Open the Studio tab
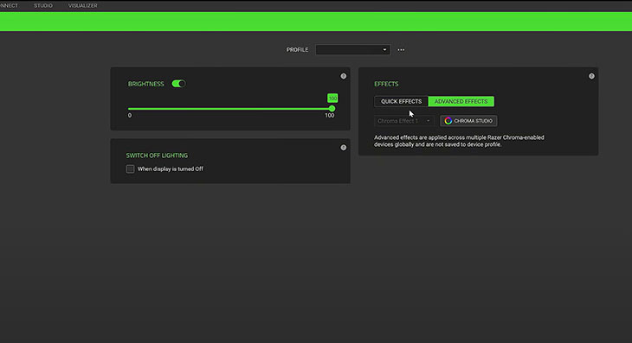Image resolution: width=632 pixels, height=343 pixels. (x=43, y=6)
